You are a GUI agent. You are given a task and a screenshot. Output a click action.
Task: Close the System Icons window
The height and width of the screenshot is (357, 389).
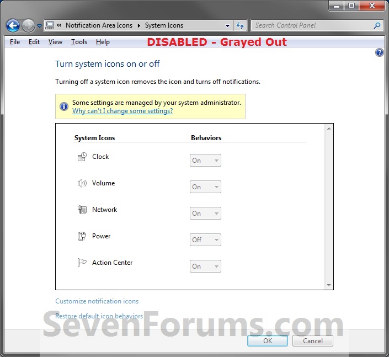point(372,6)
